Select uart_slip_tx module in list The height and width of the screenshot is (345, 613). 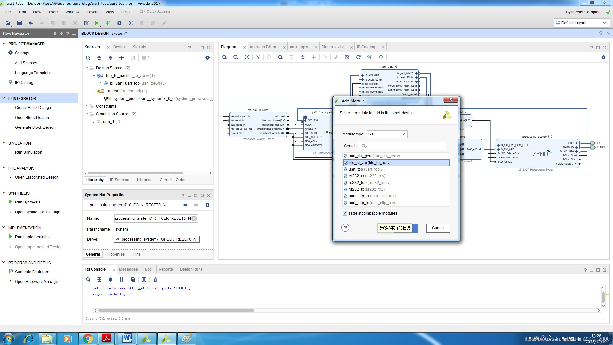(396, 203)
